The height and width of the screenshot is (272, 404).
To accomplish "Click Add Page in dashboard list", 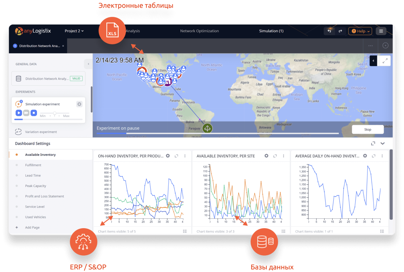I will coord(32,228).
